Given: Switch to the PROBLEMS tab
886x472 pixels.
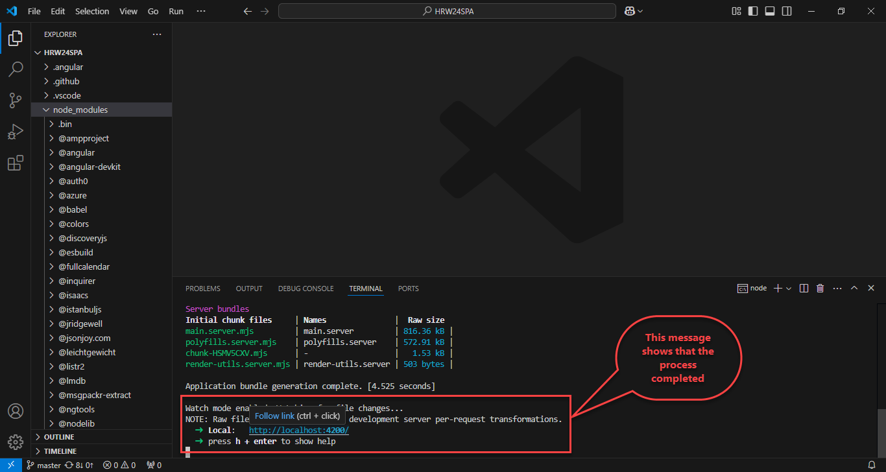Looking at the screenshot, I should (202, 289).
